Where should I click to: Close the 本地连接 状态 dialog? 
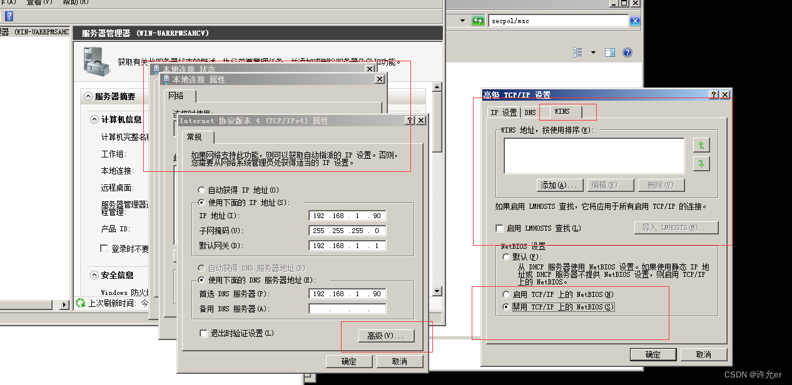[370, 69]
